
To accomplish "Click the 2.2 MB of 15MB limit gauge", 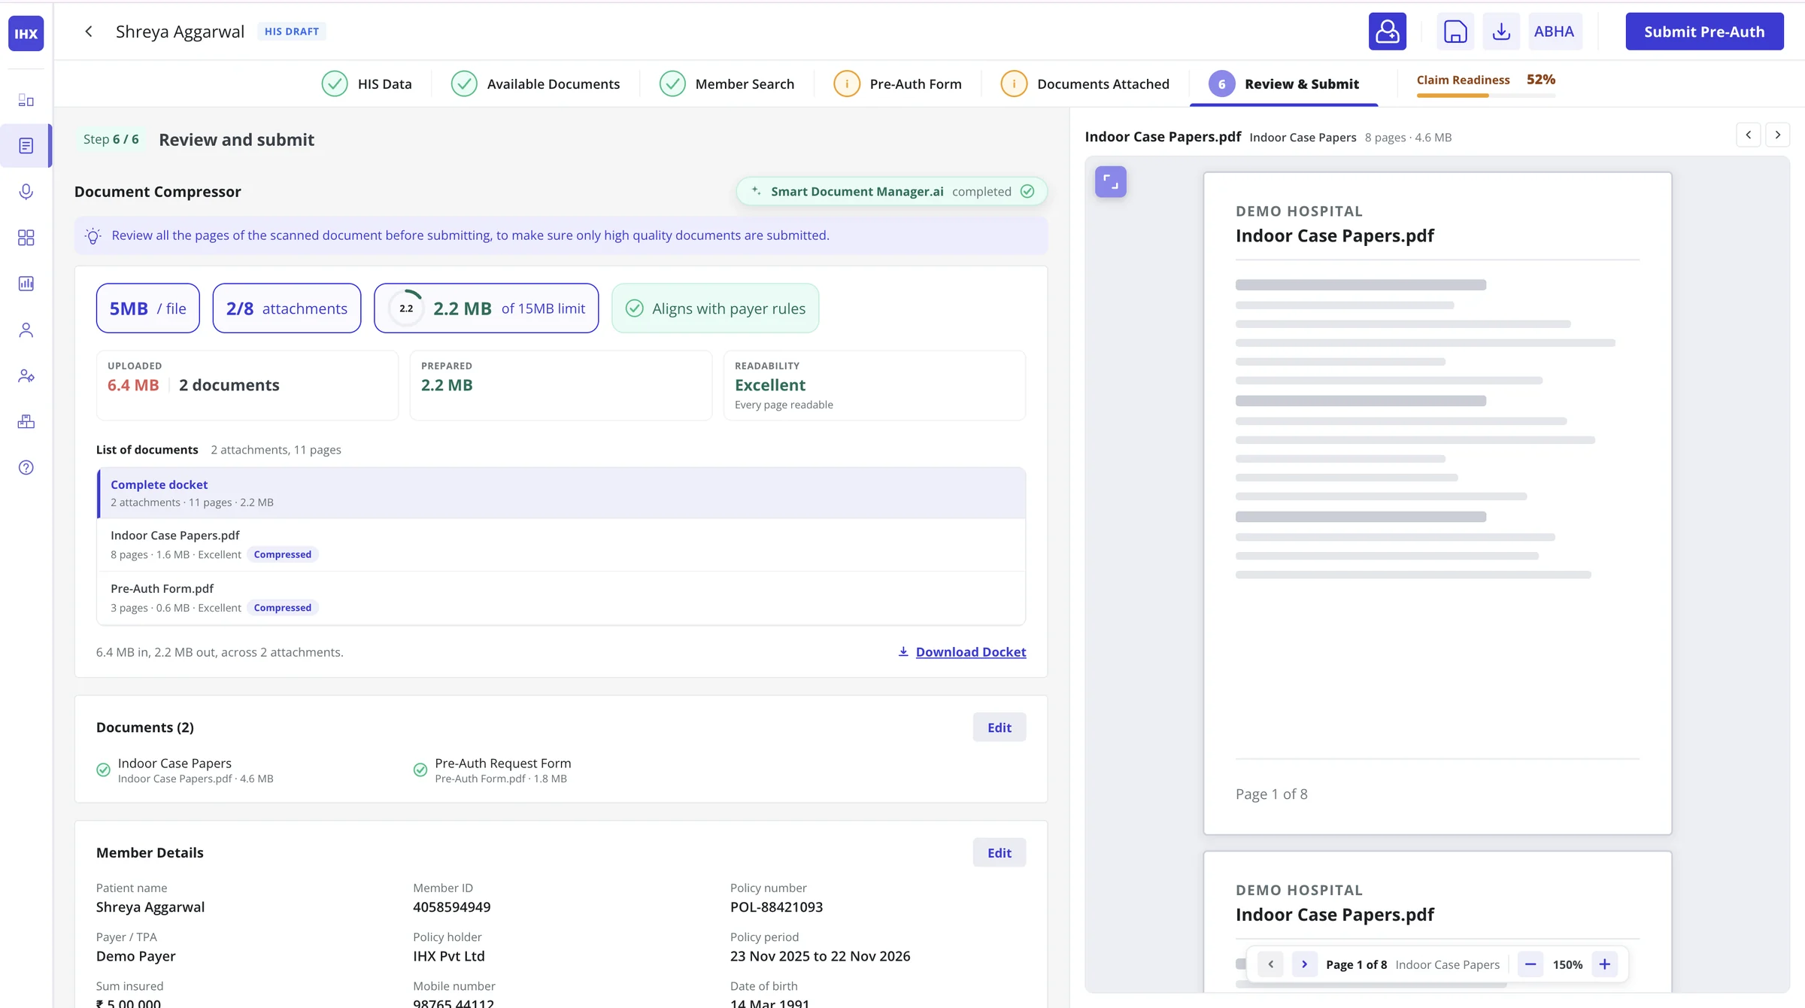I will click(487, 308).
